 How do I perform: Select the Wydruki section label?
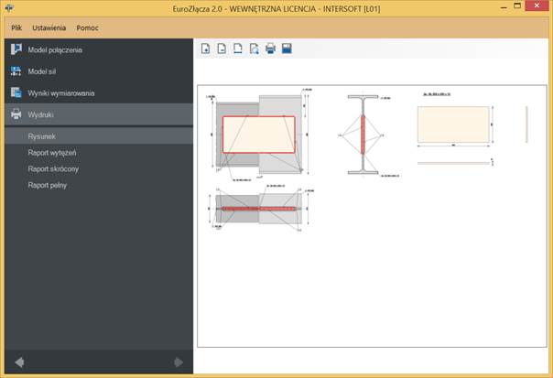(40, 115)
